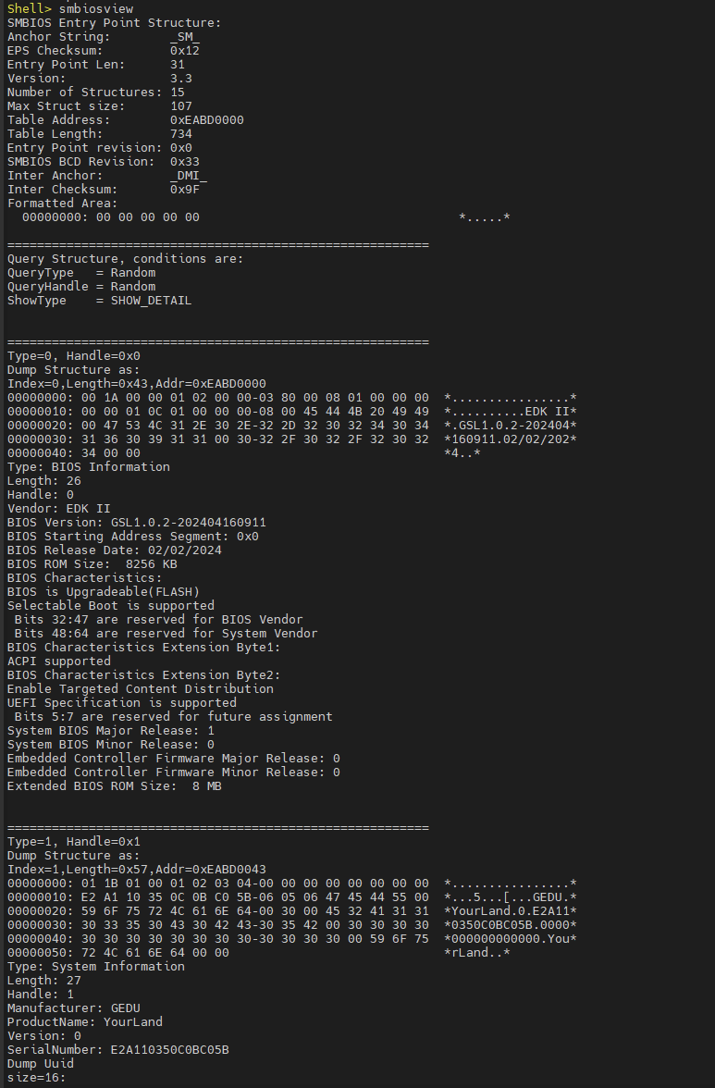
Task: Click the BIOS Release Date 02/02/2024 line
Action: 115,550
